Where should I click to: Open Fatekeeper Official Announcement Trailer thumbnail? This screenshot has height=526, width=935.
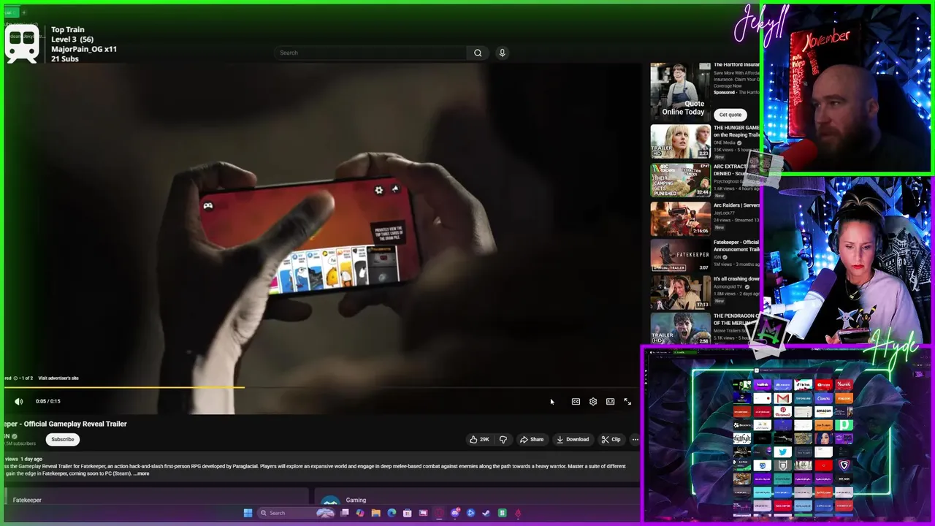click(x=680, y=255)
